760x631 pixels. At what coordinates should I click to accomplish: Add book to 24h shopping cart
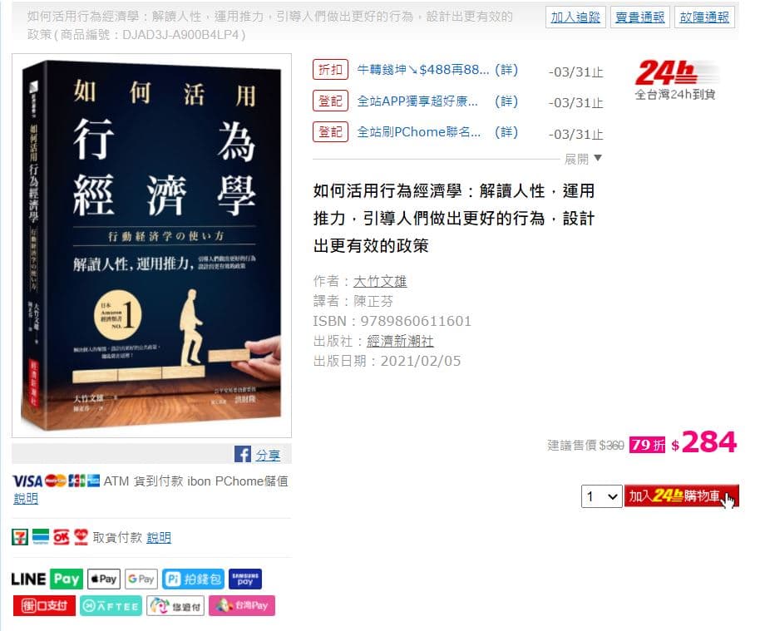[x=681, y=495]
